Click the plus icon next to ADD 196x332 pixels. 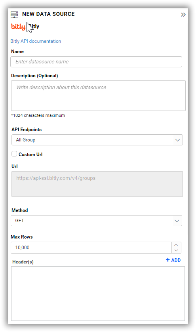tap(167, 260)
